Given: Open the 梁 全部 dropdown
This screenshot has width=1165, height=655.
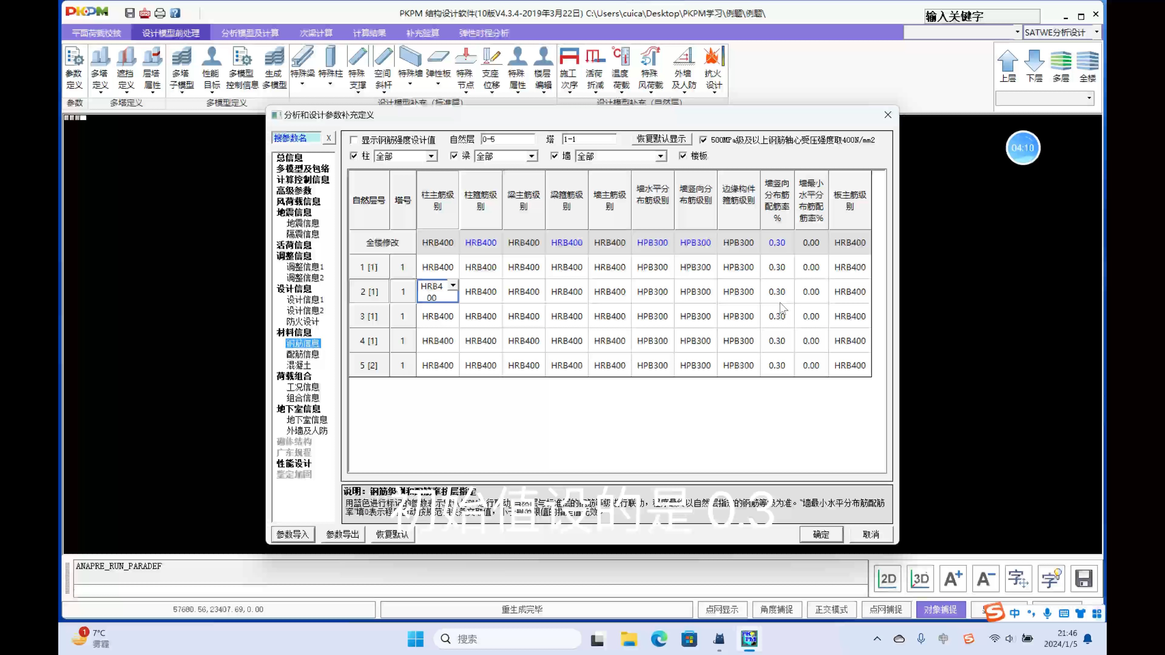Looking at the screenshot, I should click(532, 156).
